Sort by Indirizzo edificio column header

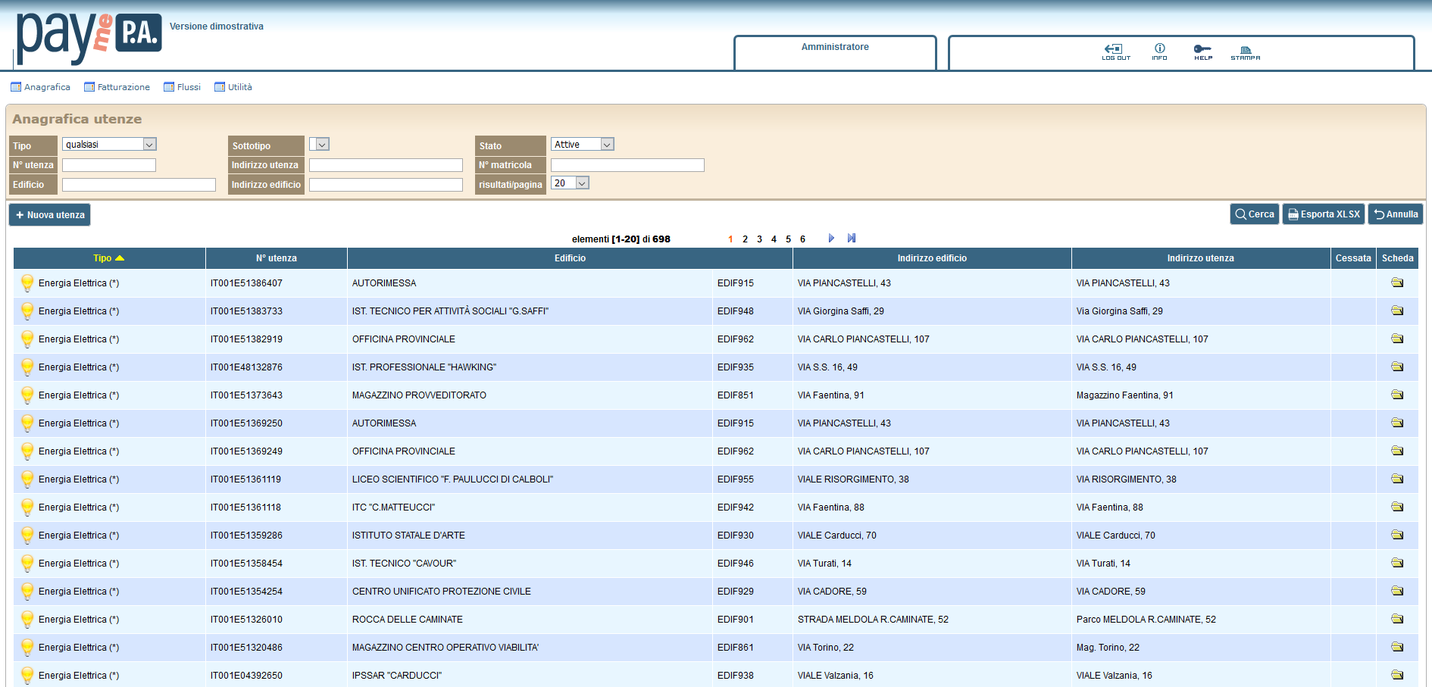(932, 258)
